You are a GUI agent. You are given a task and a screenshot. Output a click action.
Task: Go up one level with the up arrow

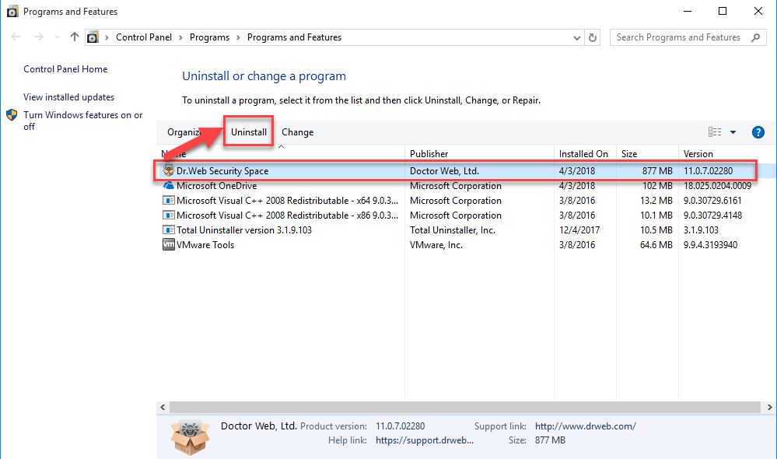click(x=75, y=37)
